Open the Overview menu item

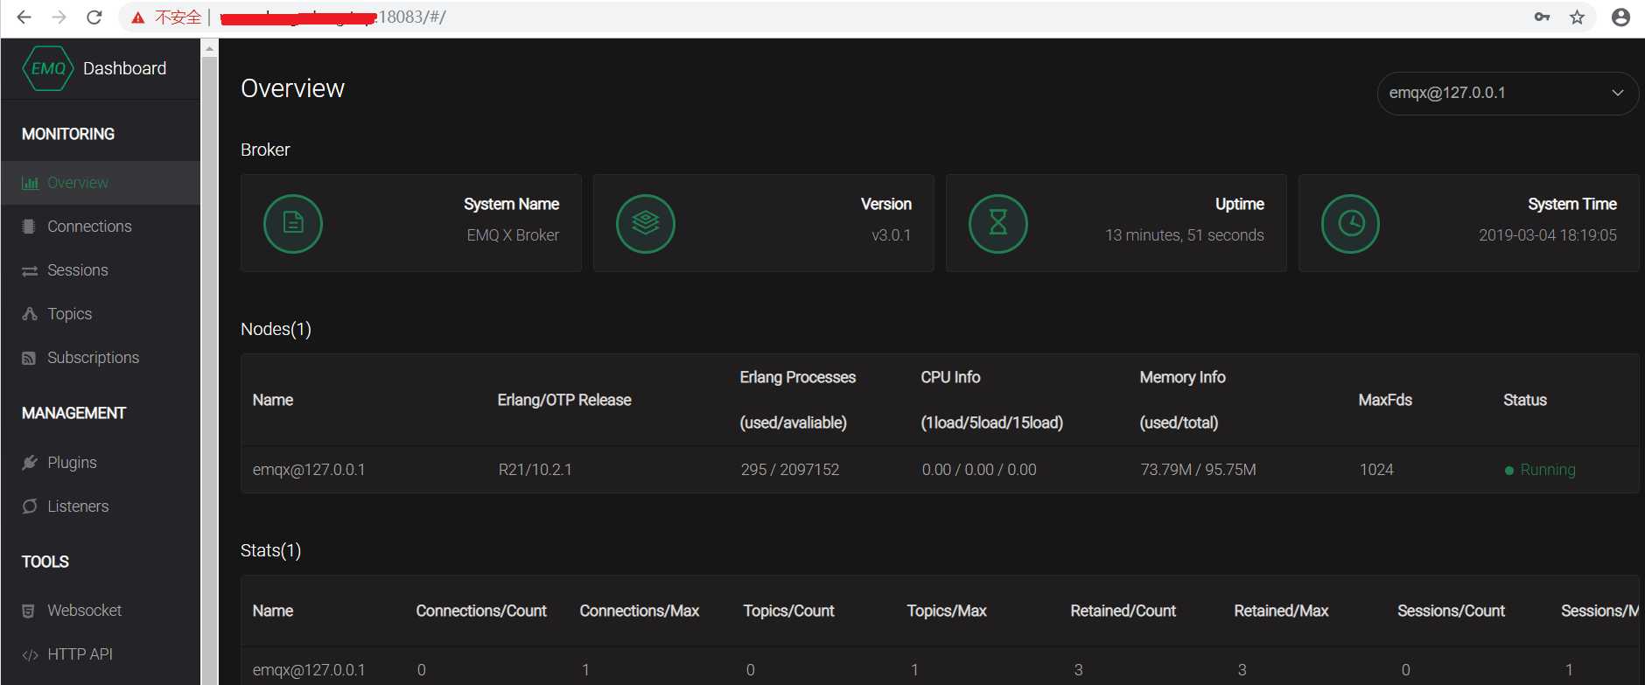tap(101, 183)
